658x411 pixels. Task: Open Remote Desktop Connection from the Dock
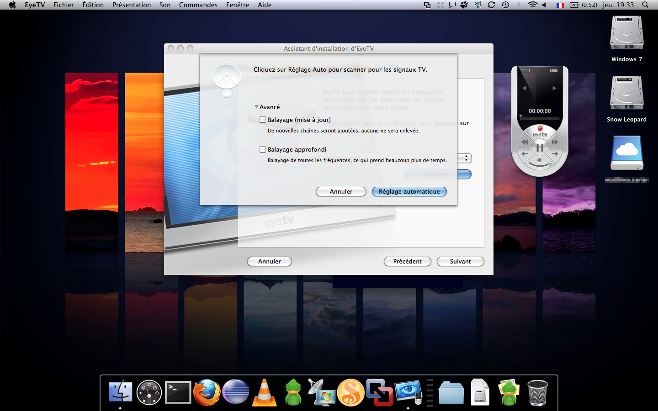coord(322,392)
